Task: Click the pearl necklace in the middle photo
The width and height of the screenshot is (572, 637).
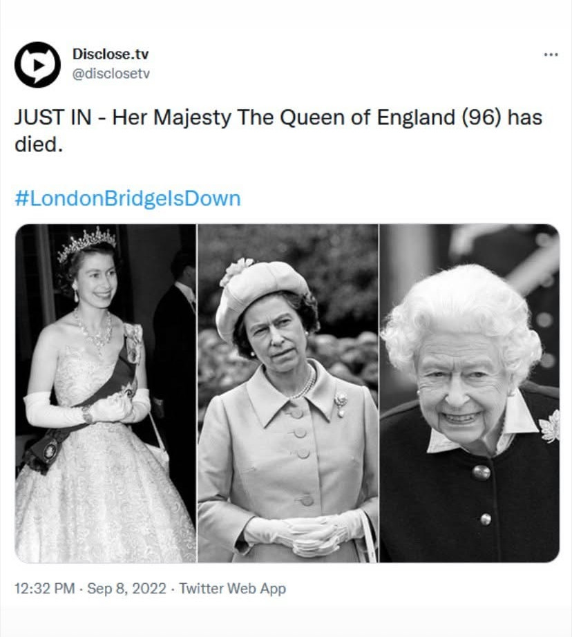Action: (x=304, y=386)
